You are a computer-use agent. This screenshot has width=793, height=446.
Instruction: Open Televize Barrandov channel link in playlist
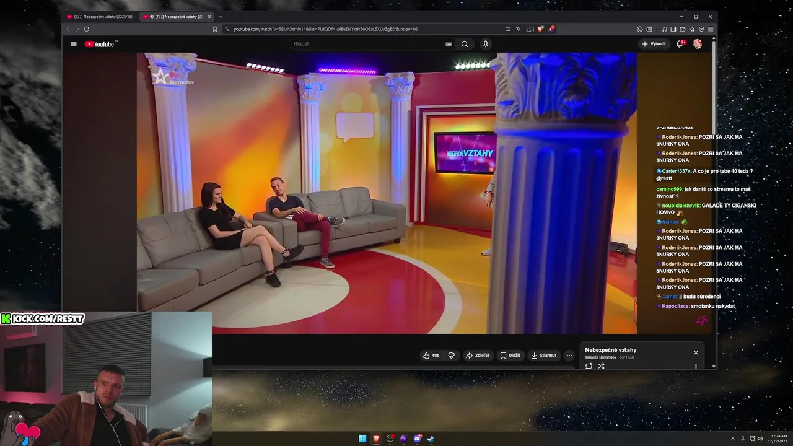[600, 357]
